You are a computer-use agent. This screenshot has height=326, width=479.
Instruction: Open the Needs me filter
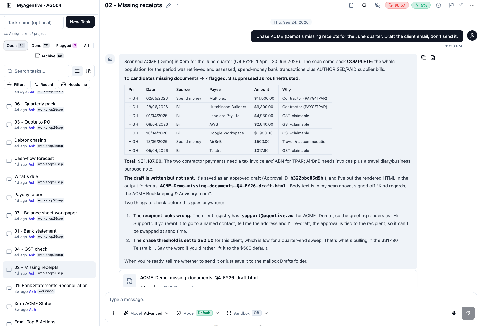[x=74, y=84]
